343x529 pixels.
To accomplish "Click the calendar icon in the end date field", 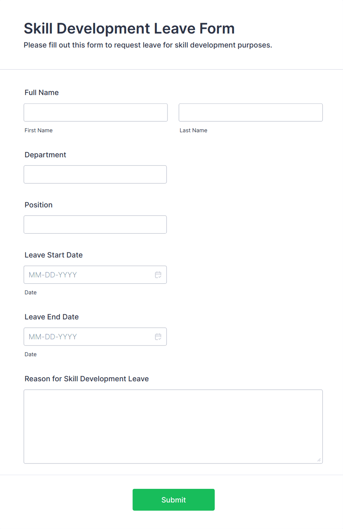I will click(x=158, y=336).
